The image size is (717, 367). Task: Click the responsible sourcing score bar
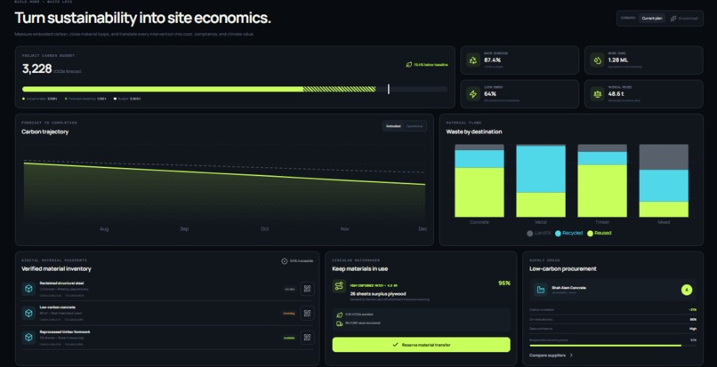613,346
